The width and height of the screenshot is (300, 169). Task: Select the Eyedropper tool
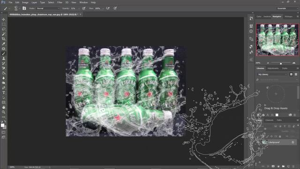[3, 44]
